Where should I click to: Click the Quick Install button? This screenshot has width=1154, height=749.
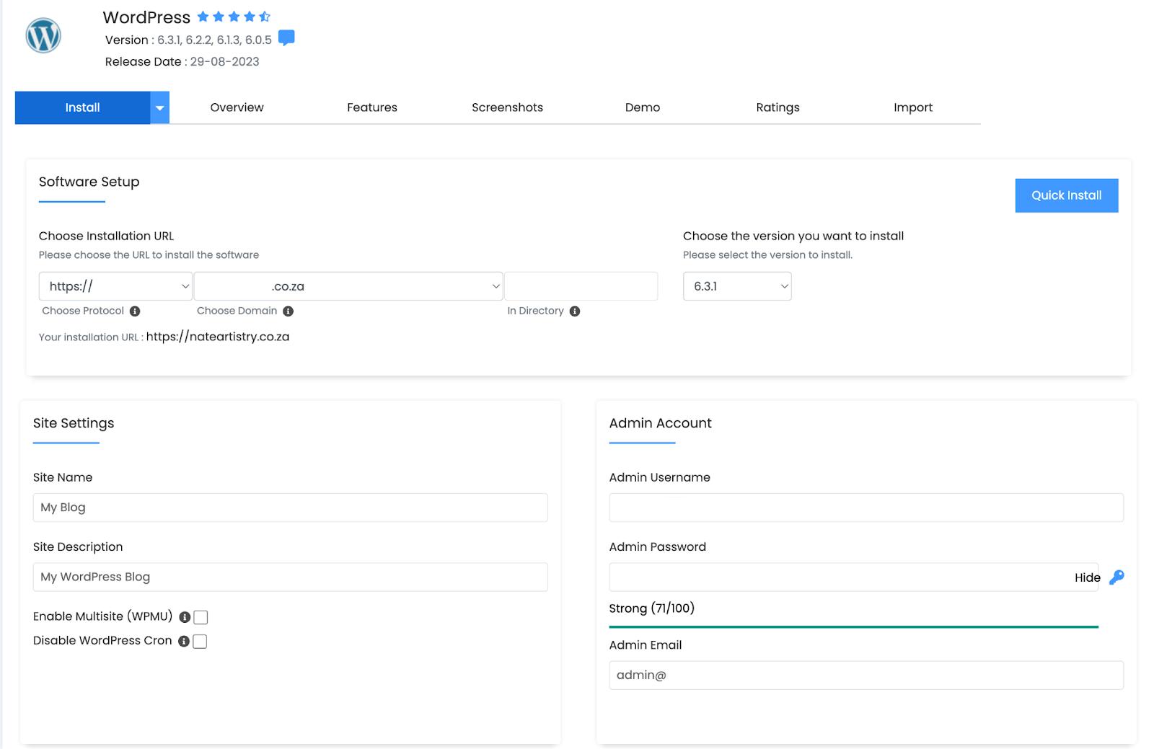click(1067, 195)
